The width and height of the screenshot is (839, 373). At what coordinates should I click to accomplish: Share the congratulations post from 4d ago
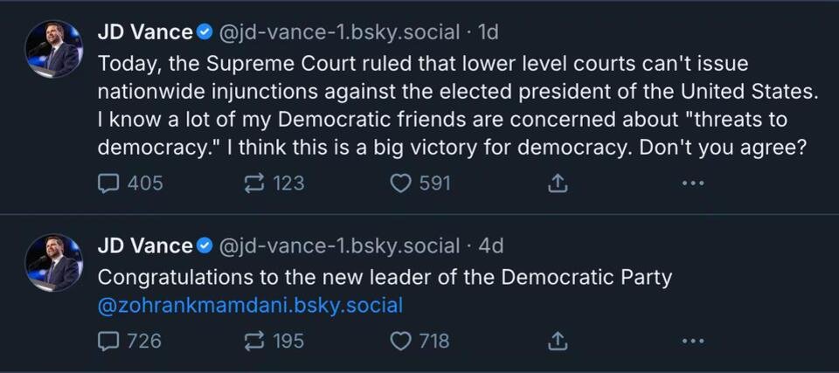coord(557,341)
